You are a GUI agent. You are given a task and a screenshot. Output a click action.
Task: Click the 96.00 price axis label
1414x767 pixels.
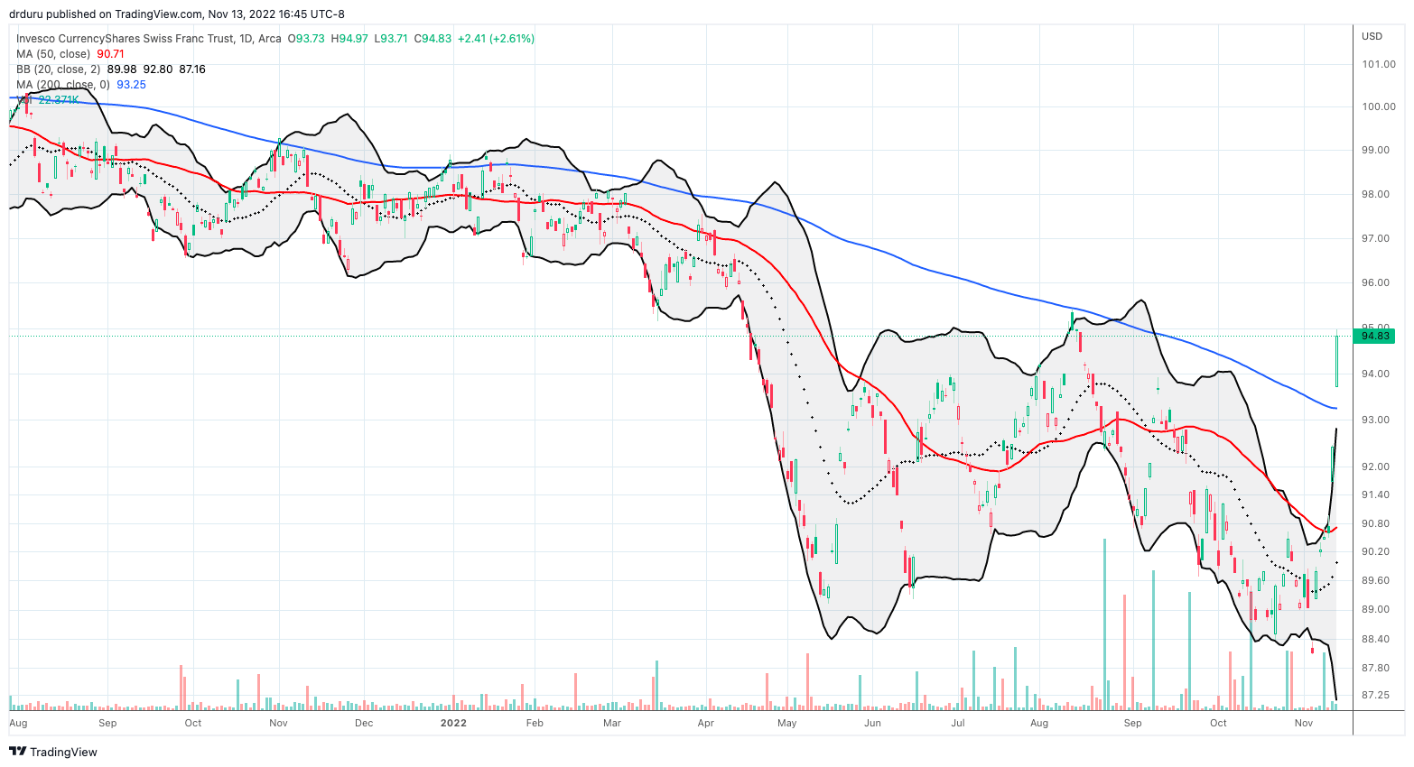click(1375, 282)
